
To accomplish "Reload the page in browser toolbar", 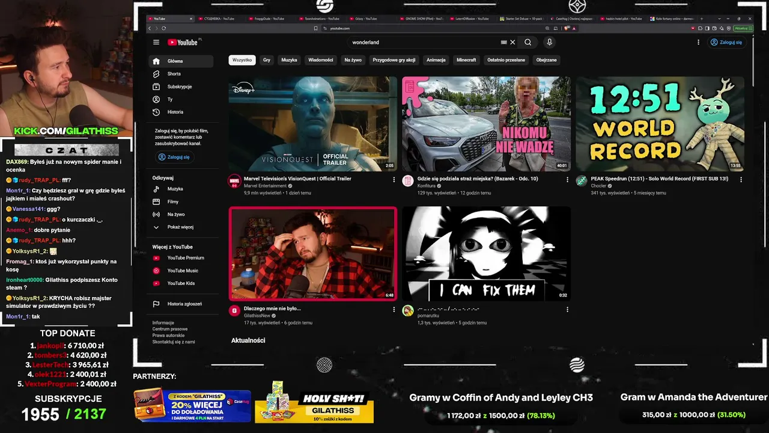I will coord(163,28).
